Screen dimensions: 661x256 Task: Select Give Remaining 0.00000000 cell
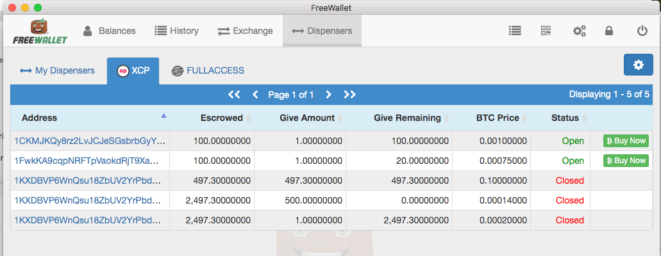point(399,200)
